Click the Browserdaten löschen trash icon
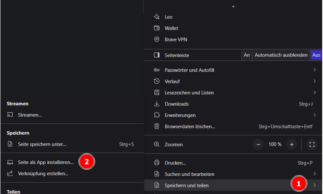Image resolution: width=323 pixels, height=194 pixels. (x=156, y=126)
